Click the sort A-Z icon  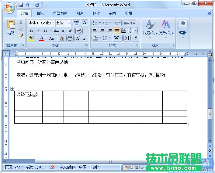pyautogui.click(x=127, y=38)
